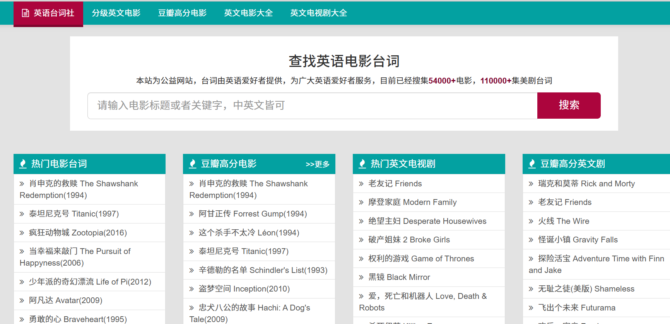
Task: Click the flame icon beside 豆瓣高分电影 heading
Action: coord(193,164)
